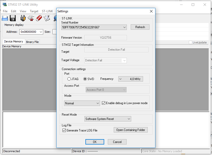
Task: Switch to the Binary File tab
Action: pyautogui.click(x=32, y=42)
